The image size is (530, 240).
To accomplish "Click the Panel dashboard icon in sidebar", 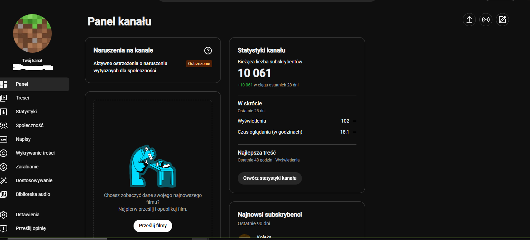I will [3, 84].
